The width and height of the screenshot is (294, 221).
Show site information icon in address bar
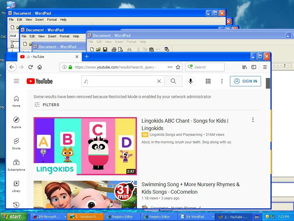[x=65, y=67]
